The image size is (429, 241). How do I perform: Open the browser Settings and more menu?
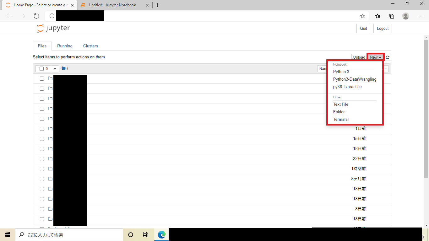pos(420,16)
